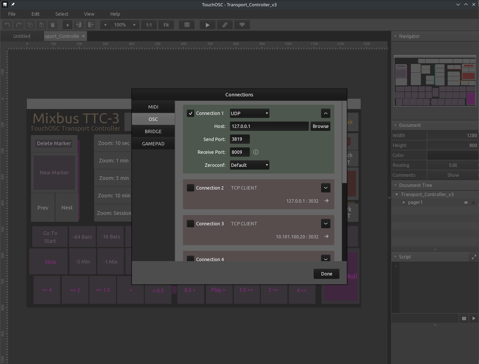Toggle visibility eye for pager1
Viewport: 479px width, 364px height.
[466, 202]
